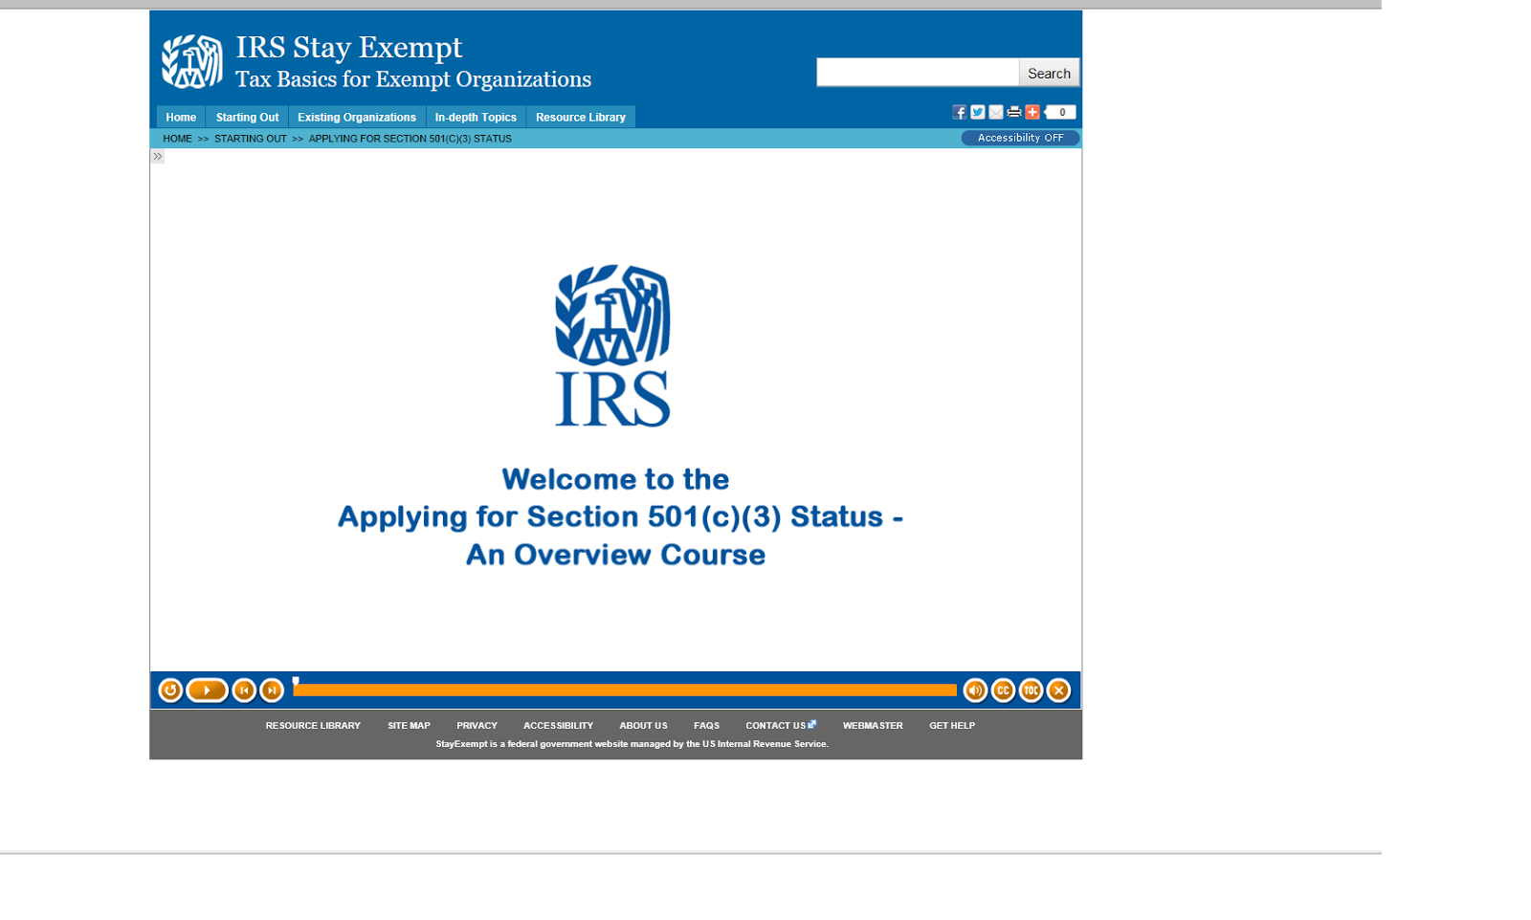Replay the course with the rewind button
The height and width of the screenshot is (920, 1531).
point(170,690)
